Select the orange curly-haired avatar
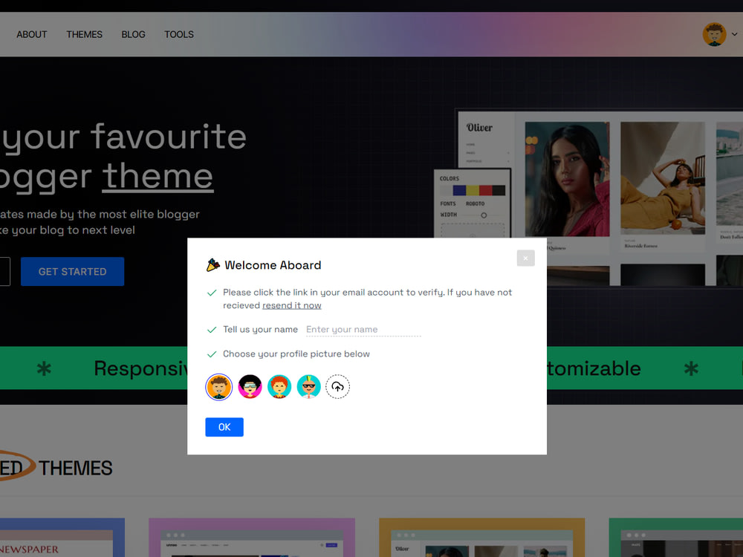This screenshot has width=743, height=557. [219, 387]
